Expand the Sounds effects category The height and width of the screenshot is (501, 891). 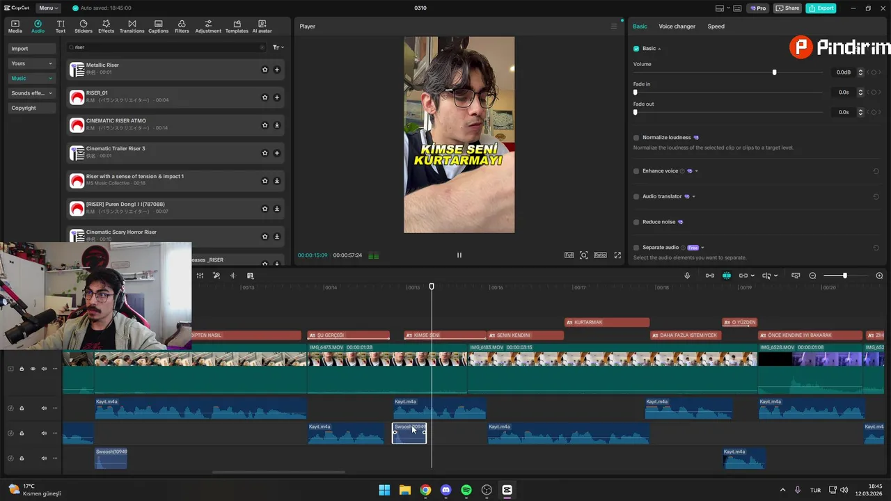(32, 93)
